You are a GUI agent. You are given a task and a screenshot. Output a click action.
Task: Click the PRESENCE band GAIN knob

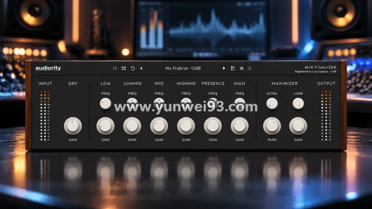tap(213, 126)
